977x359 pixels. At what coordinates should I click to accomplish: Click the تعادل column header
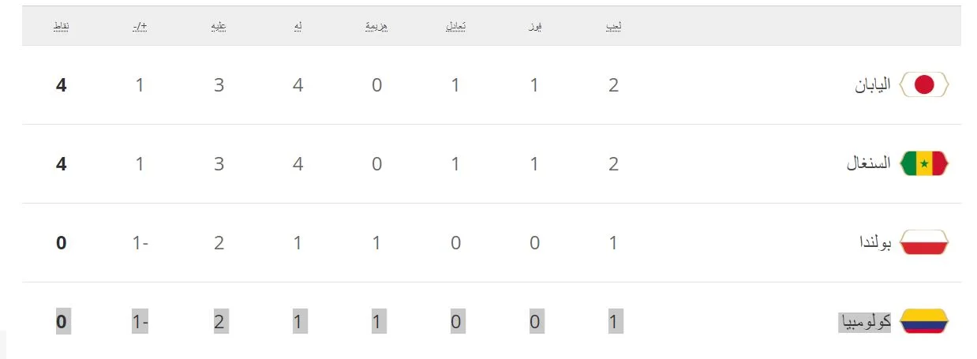point(455,27)
